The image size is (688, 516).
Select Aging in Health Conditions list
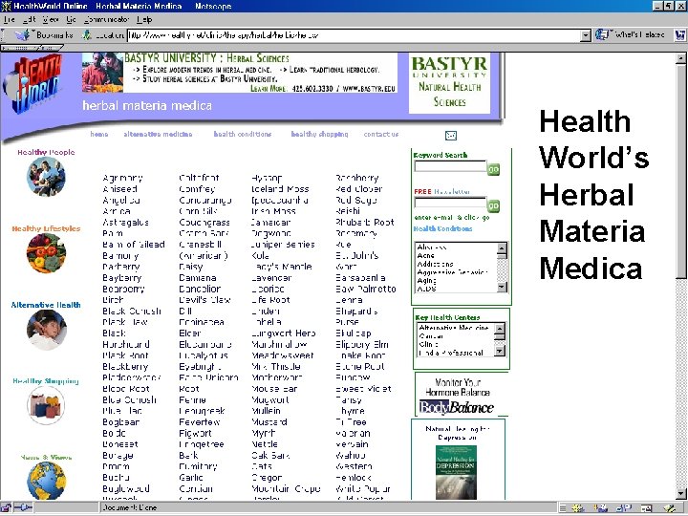[x=426, y=280]
